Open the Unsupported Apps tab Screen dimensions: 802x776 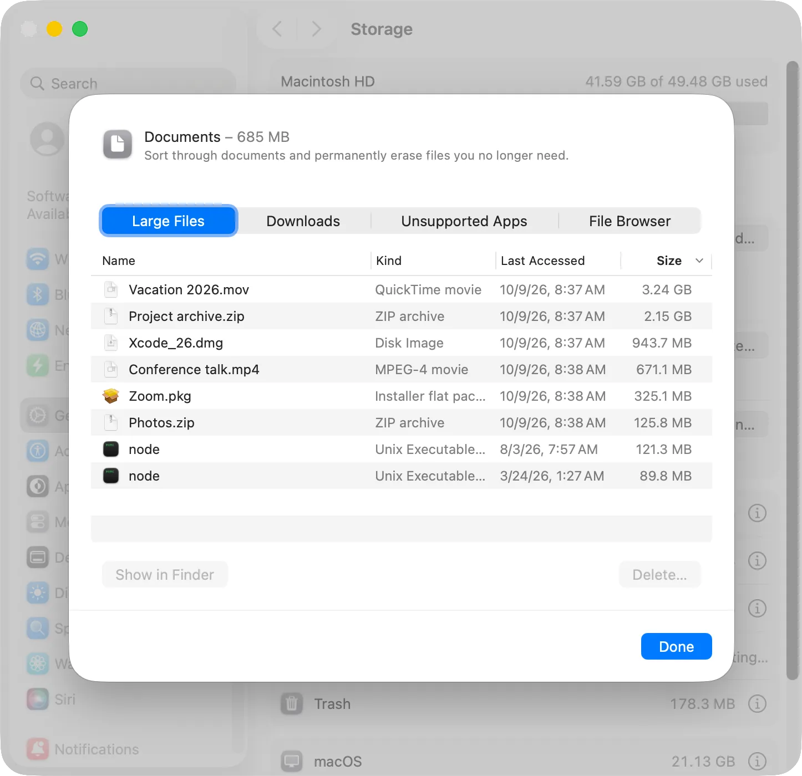(464, 221)
